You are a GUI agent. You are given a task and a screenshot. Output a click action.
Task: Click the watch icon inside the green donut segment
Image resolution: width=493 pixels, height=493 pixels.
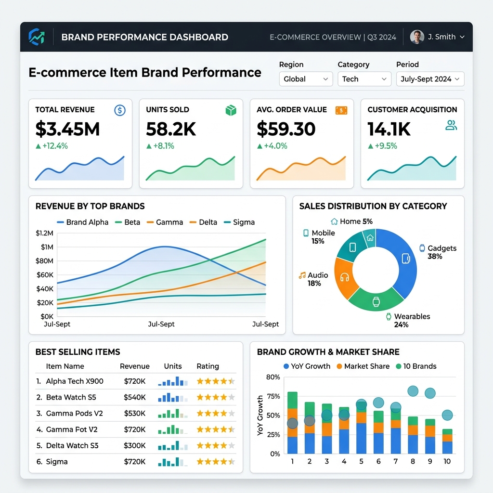[376, 302]
